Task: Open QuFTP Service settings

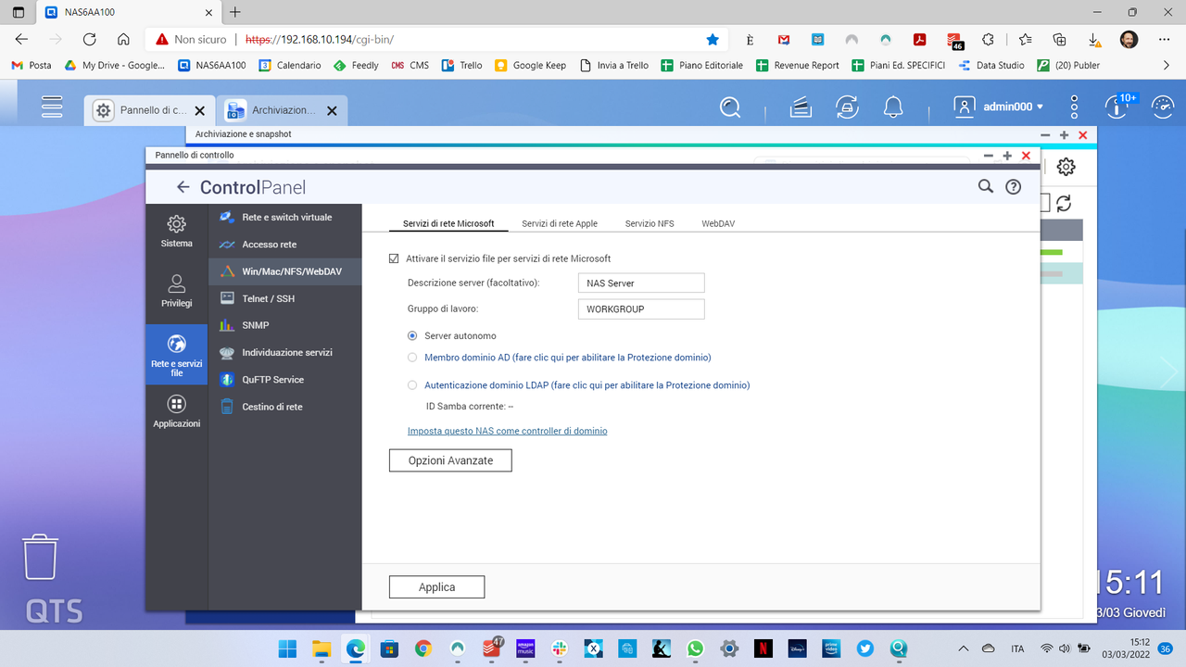Action: (285, 380)
